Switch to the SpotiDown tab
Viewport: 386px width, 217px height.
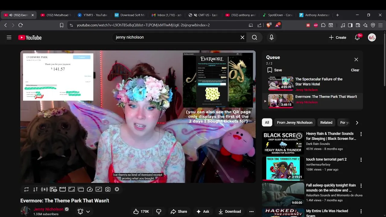pos(278,15)
